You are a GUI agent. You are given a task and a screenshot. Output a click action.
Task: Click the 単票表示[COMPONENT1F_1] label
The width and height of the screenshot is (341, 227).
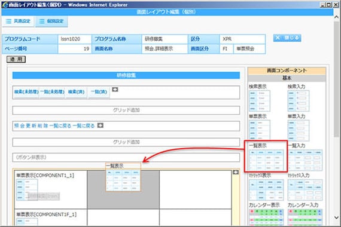(x=46, y=214)
